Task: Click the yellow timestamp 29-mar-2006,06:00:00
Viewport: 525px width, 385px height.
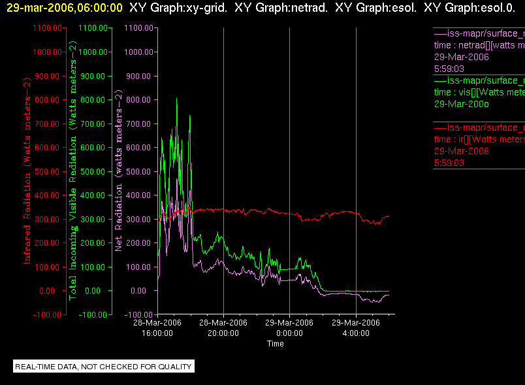Action: point(64,7)
